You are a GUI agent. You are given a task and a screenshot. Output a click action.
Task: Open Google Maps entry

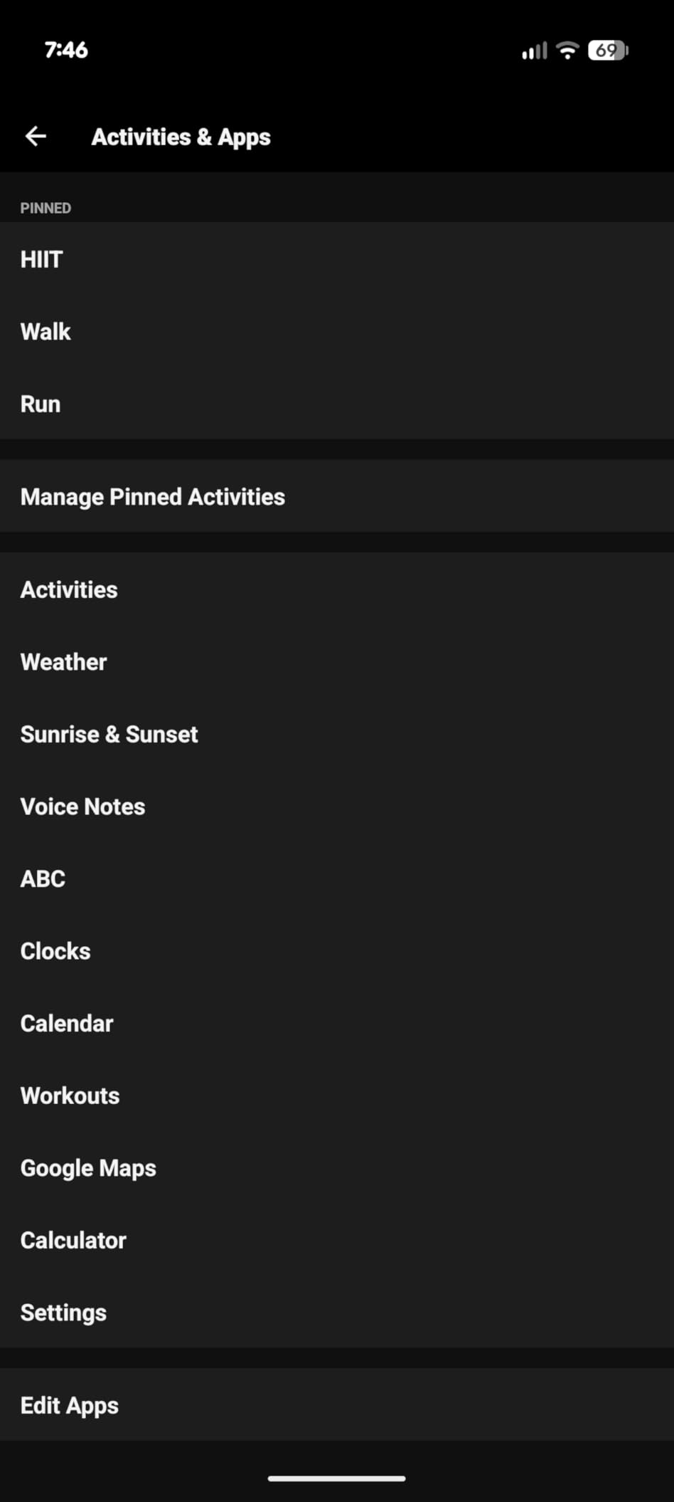click(x=337, y=1167)
